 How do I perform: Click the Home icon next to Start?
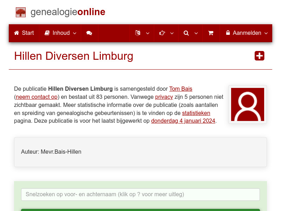point(16,33)
